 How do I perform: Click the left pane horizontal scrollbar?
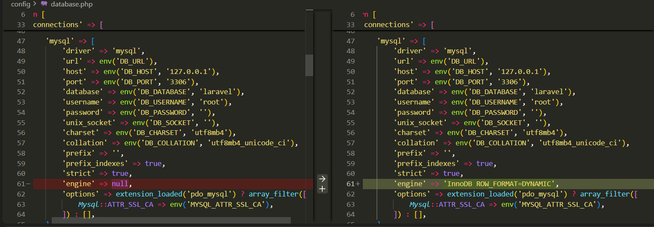(171, 221)
